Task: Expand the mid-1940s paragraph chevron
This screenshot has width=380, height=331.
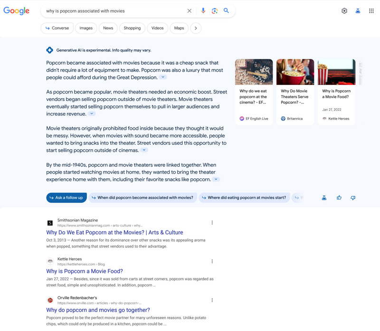Action: [216, 180]
